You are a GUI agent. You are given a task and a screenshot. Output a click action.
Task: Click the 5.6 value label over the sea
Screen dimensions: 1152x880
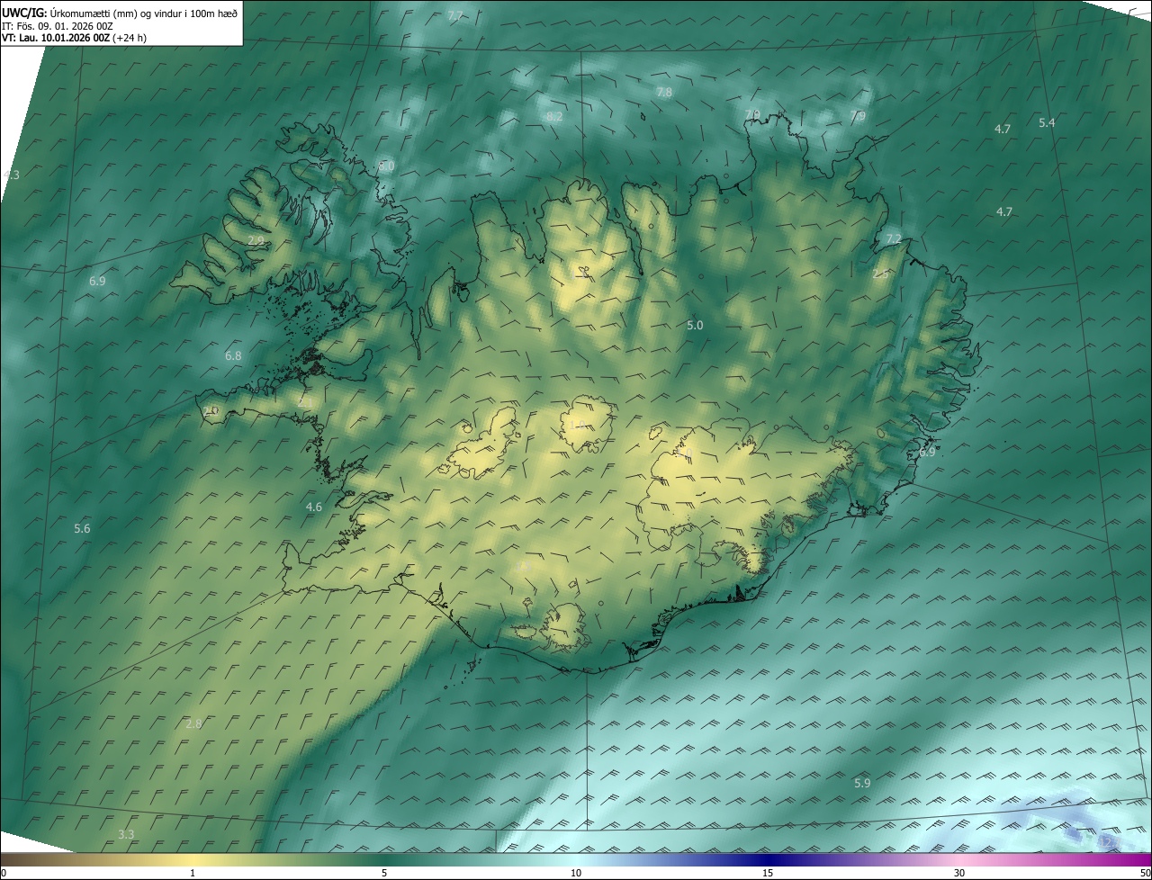82,529
